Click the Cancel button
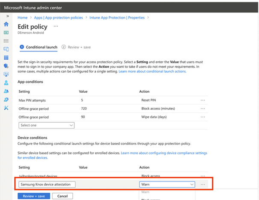The image size is (259, 200). (63, 196)
